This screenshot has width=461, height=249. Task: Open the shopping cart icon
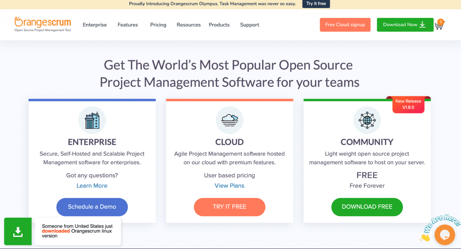[439, 26]
